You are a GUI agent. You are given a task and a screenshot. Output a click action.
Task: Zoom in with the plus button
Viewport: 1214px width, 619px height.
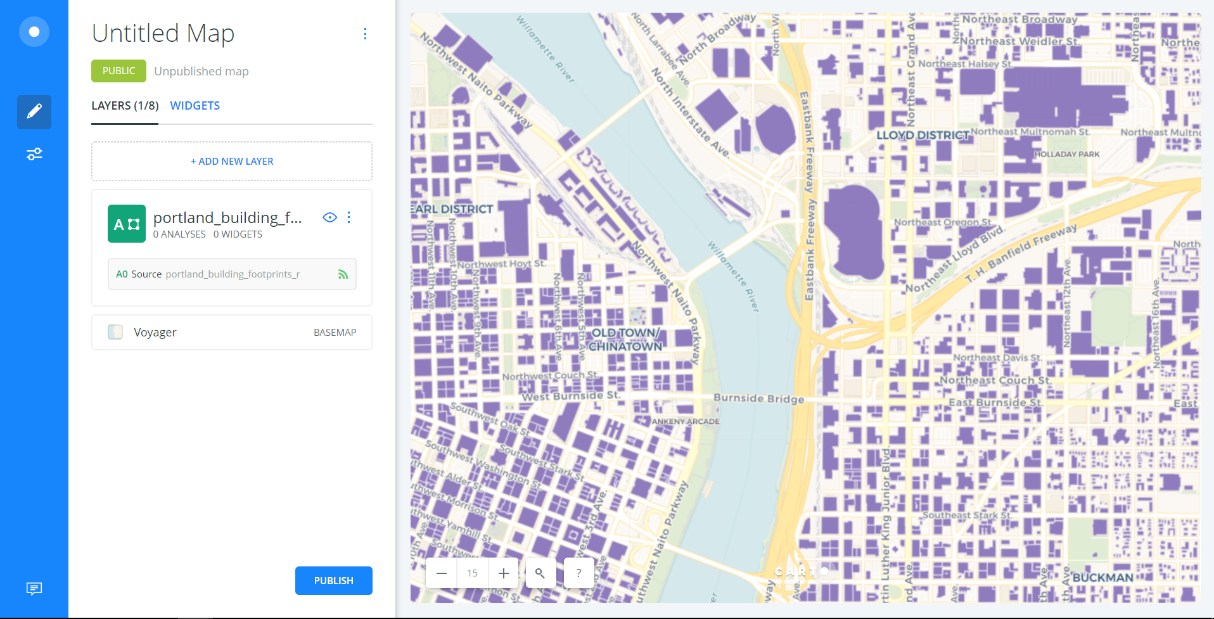504,573
